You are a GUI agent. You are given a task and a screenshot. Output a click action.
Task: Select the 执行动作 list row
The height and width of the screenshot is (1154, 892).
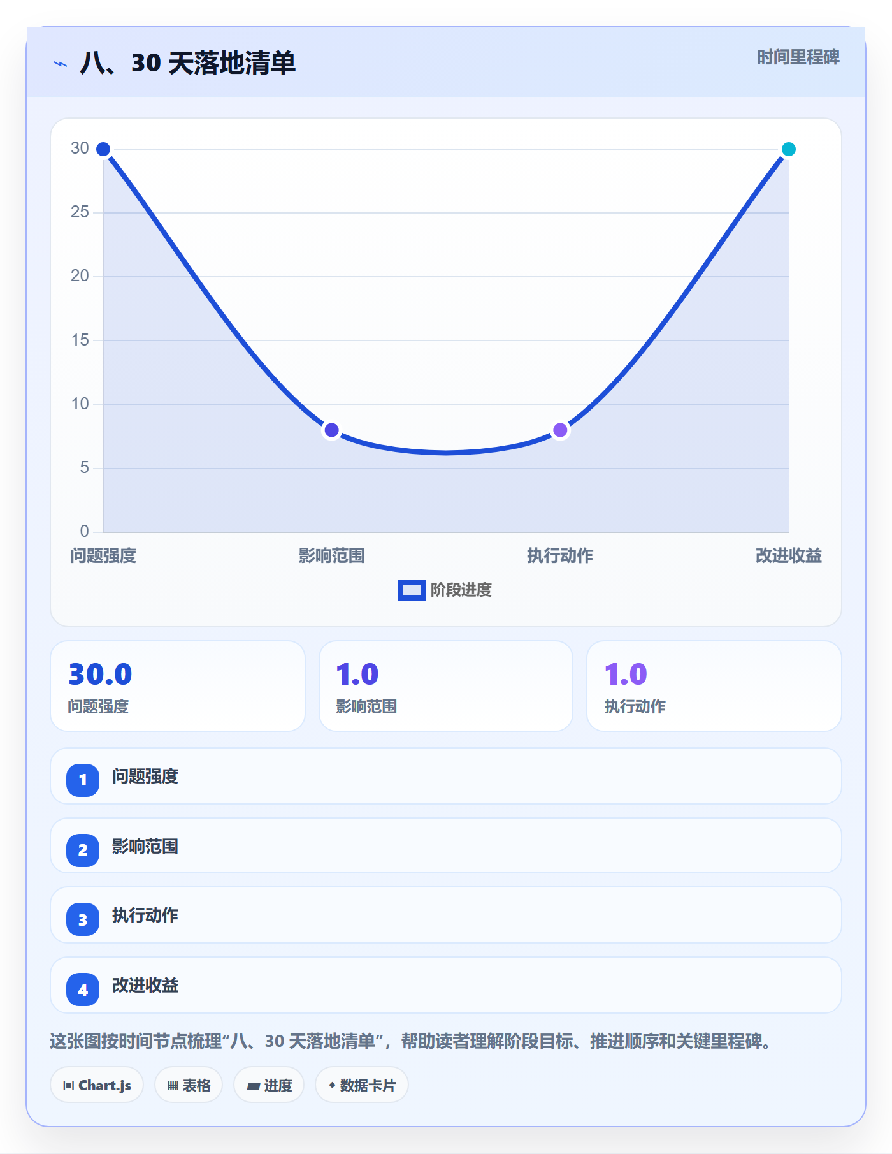446,915
